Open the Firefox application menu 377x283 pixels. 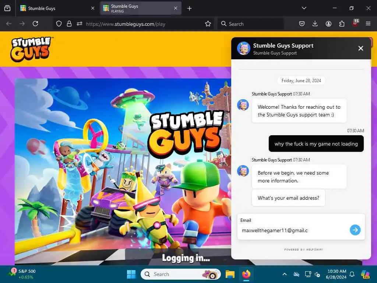pyautogui.click(x=368, y=24)
